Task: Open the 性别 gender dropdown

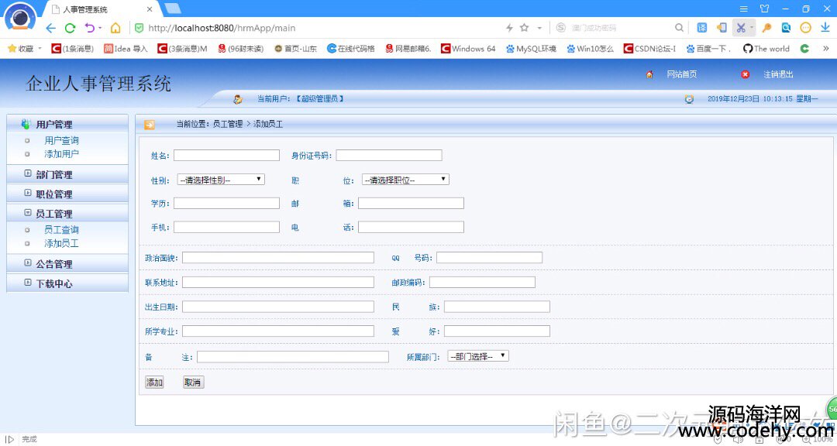Action: 221,180
